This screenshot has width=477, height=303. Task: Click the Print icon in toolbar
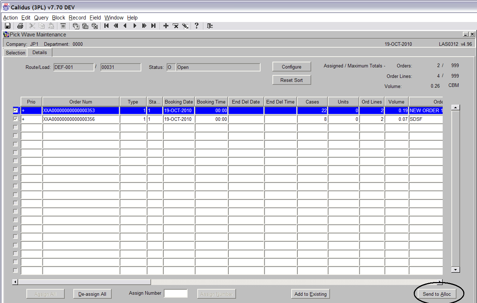(x=20, y=26)
